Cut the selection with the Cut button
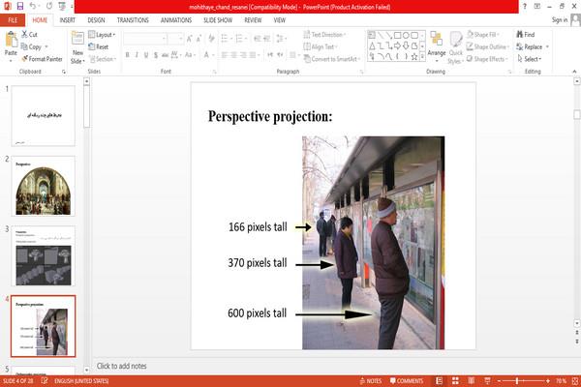This screenshot has width=581, height=387. (x=29, y=35)
